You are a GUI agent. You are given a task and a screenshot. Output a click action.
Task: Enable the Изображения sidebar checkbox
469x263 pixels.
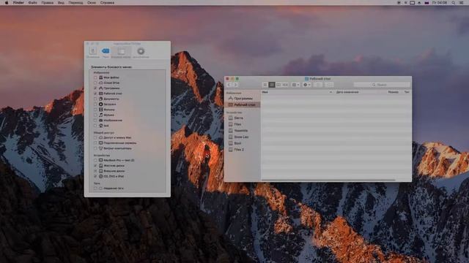pyautogui.click(x=95, y=121)
